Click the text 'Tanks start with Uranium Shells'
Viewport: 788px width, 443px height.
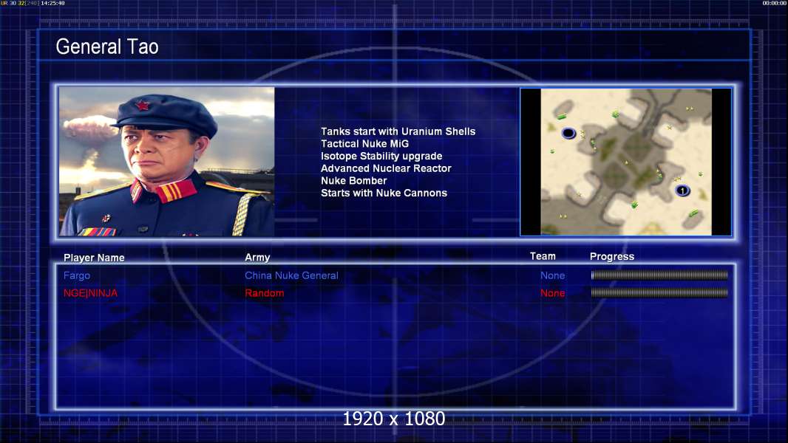coord(398,131)
